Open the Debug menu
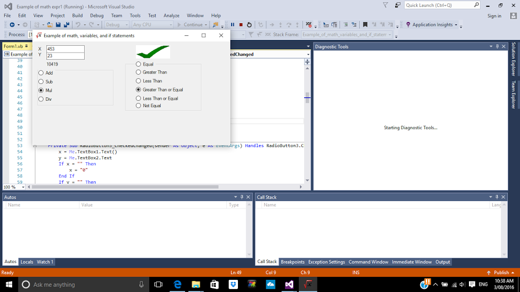The image size is (520, 292). 96,16
